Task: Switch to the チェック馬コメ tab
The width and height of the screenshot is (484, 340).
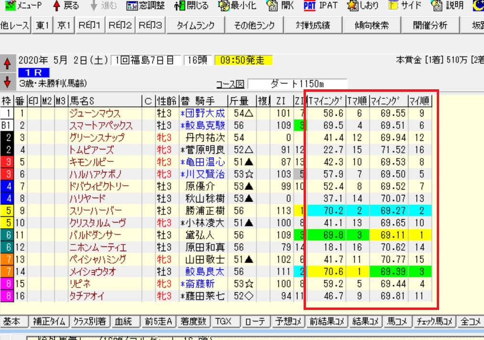Action: coord(434,321)
